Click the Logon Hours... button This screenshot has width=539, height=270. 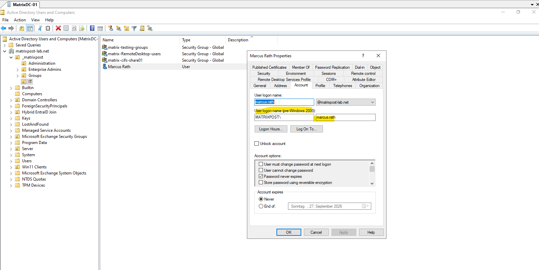pyautogui.click(x=271, y=129)
